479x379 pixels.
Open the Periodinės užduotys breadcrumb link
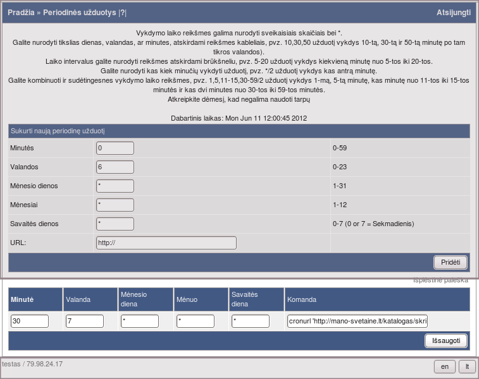click(x=79, y=13)
